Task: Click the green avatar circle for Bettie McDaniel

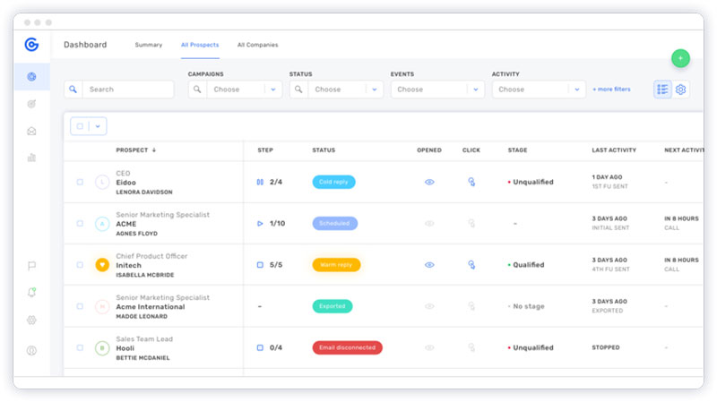Action: click(x=102, y=347)
